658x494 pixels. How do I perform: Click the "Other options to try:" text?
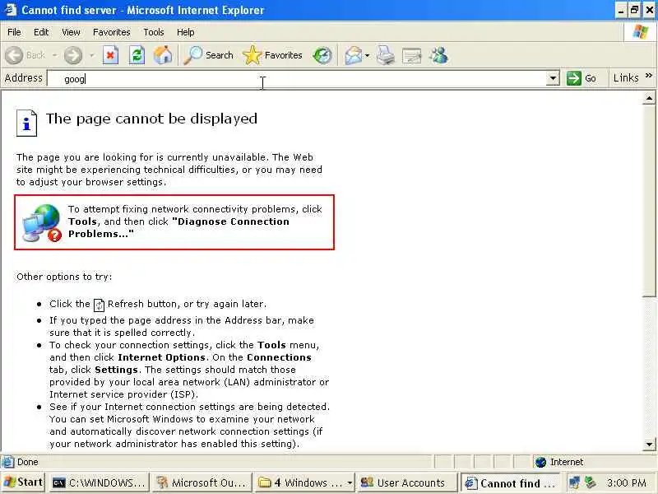coord(64,277)
